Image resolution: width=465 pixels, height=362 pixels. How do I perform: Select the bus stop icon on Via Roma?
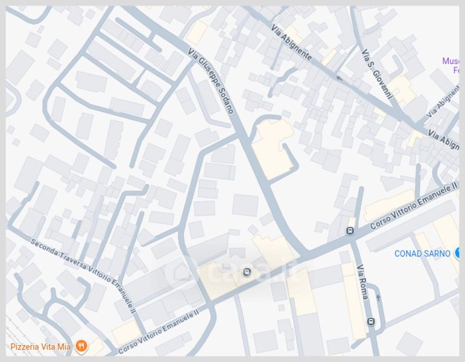click(x=371, y=322)
